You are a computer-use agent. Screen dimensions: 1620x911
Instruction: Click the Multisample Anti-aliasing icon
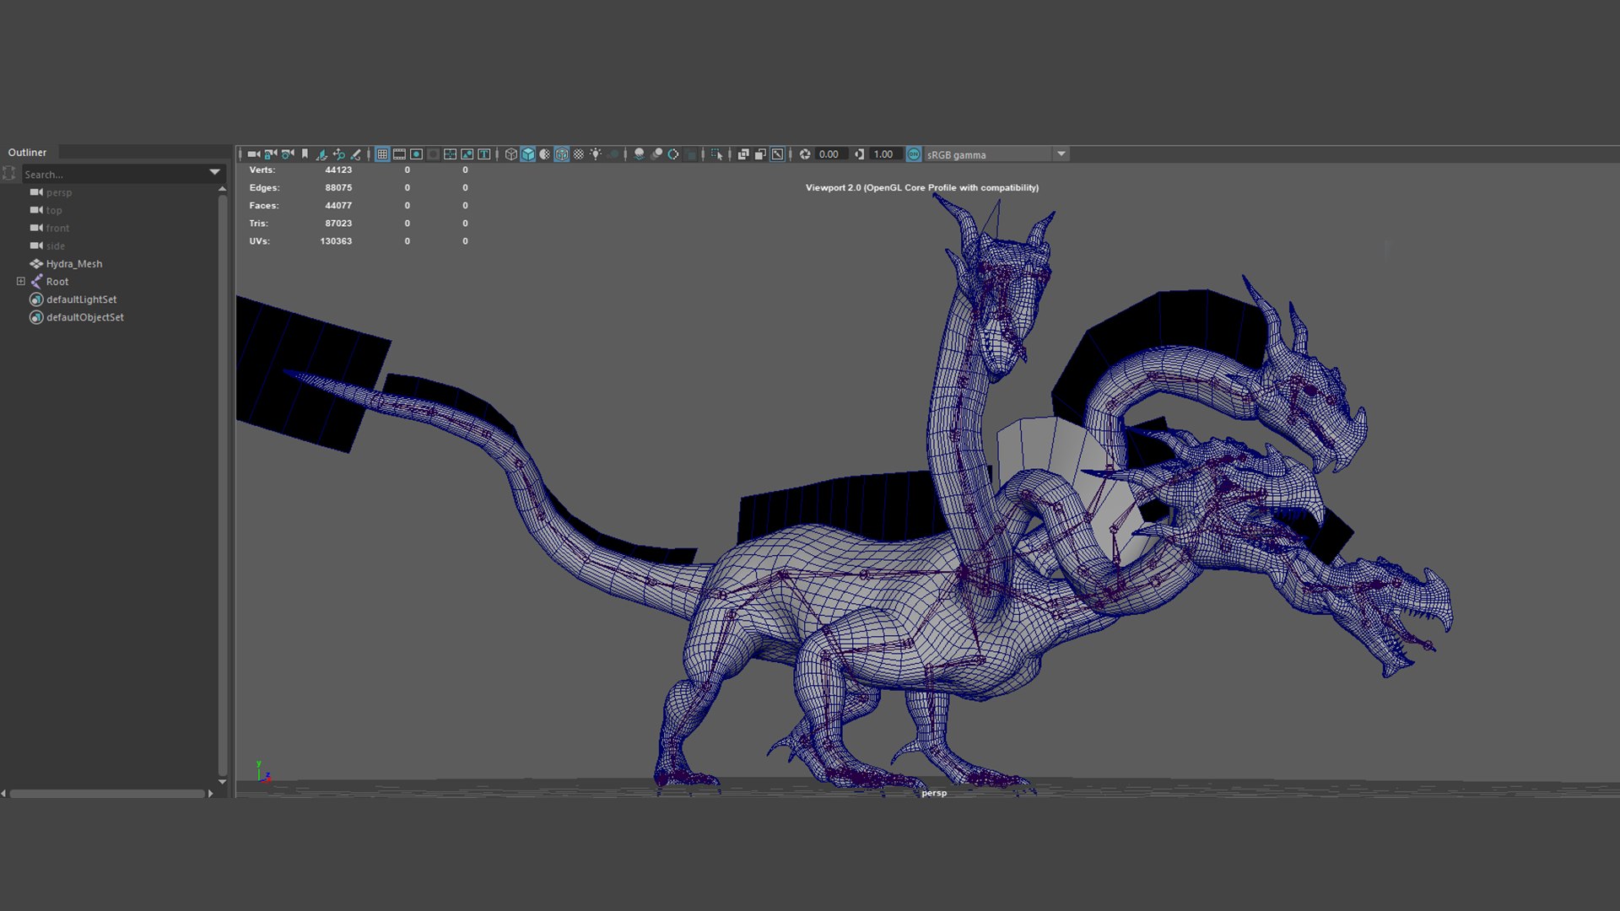pos(672,154)
